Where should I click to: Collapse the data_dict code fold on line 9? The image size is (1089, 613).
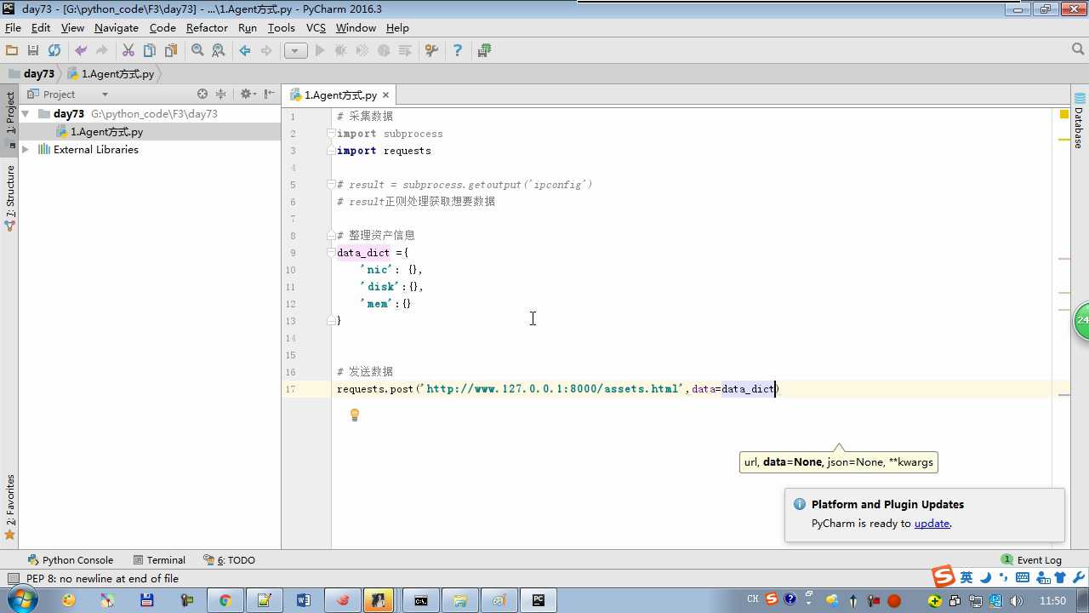click(x=332, y=253)
